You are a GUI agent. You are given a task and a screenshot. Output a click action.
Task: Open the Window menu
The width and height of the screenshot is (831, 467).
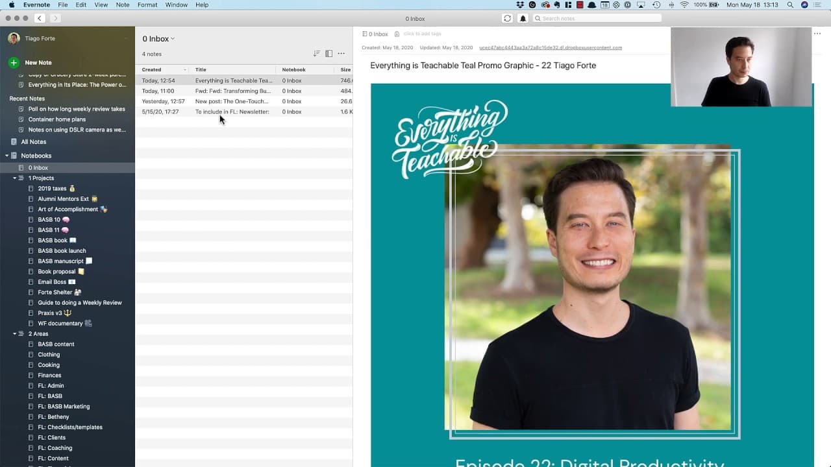tap(177, 5)
